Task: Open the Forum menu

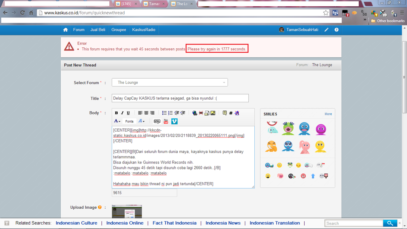Action: point(79,30)
